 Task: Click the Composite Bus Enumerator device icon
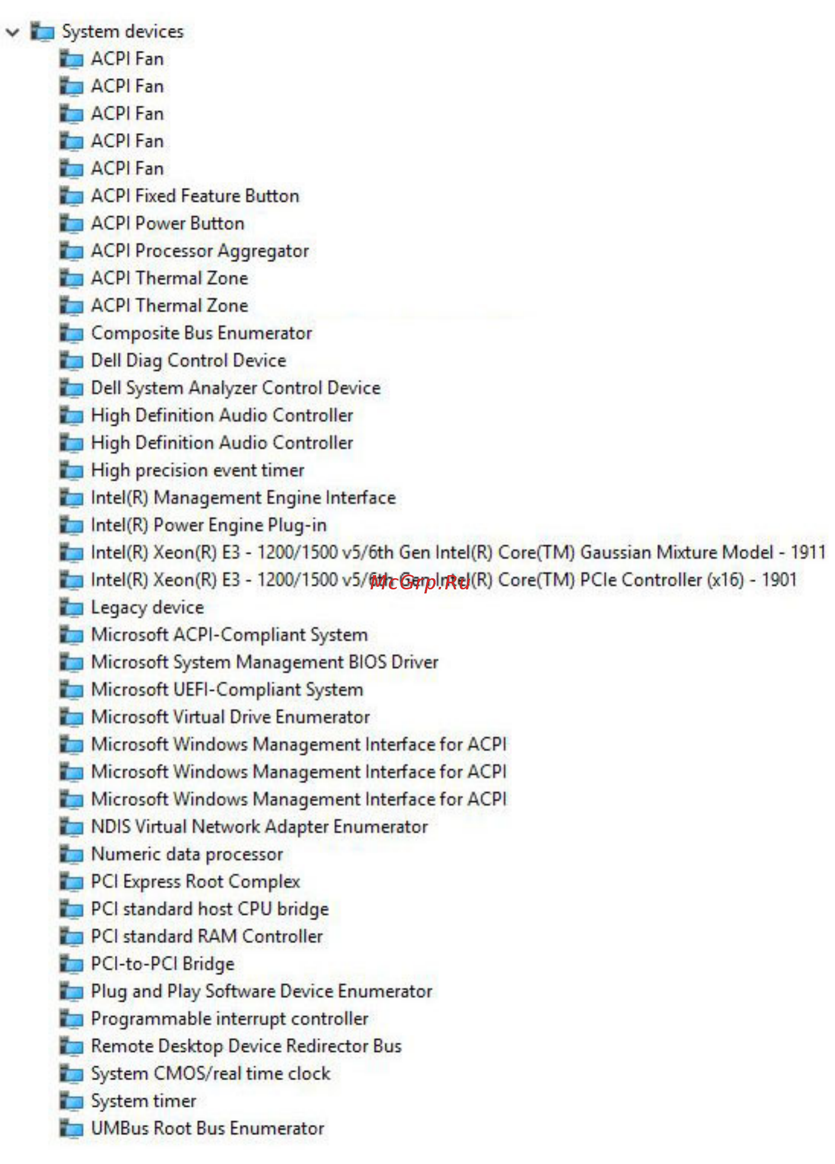pos(72,332)
